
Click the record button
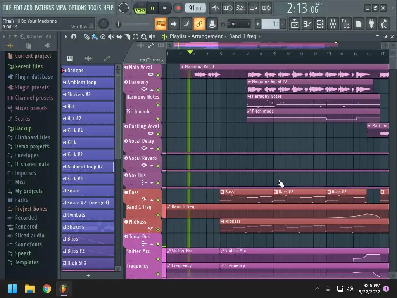pyautogui.click(x=178, y=9)
